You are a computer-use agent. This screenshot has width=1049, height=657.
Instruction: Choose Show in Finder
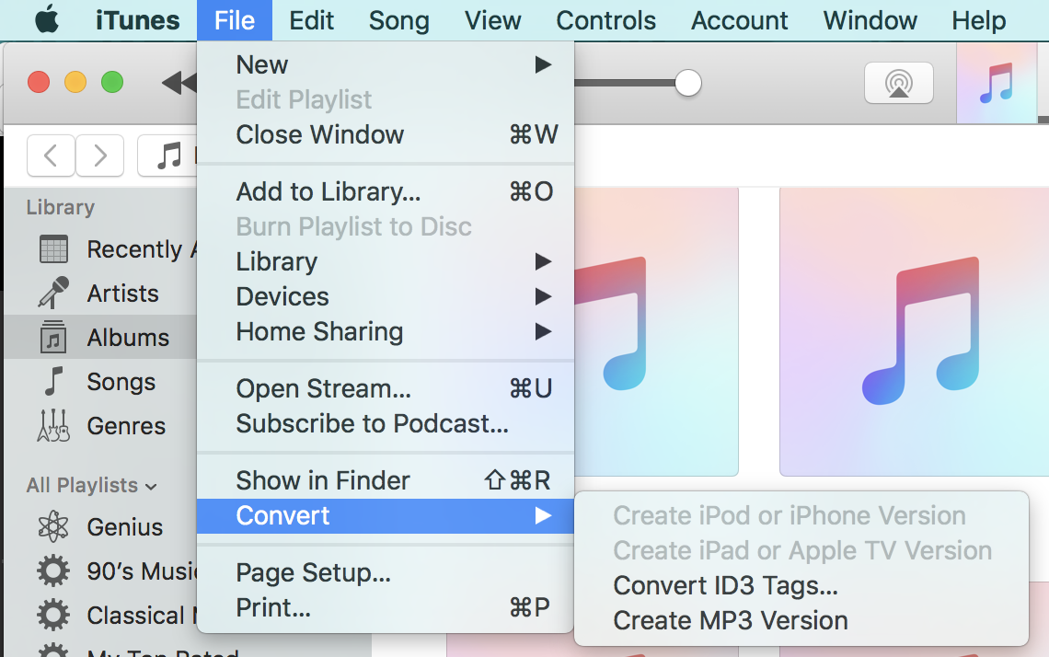(386, 480)
